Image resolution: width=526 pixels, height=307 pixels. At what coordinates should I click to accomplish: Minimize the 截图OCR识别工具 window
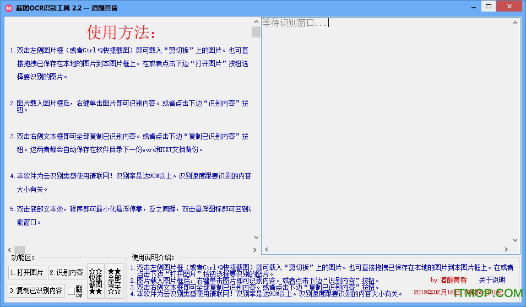(471, 7)
